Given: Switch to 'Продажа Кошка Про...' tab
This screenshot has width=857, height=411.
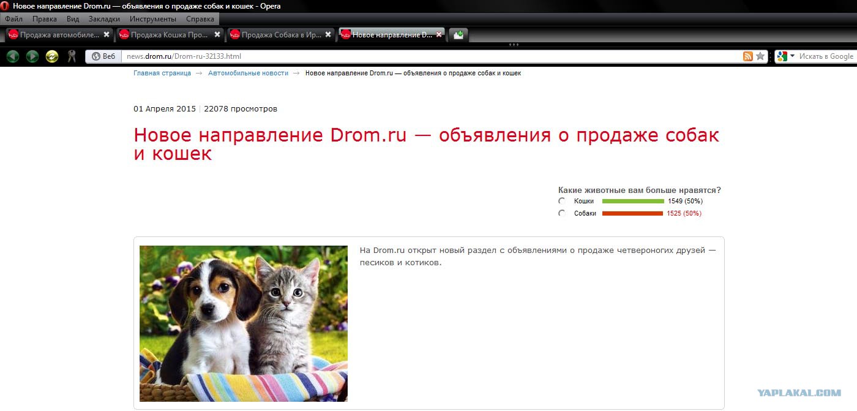Looking at the screenshot, I should click(x=170, y=35).
